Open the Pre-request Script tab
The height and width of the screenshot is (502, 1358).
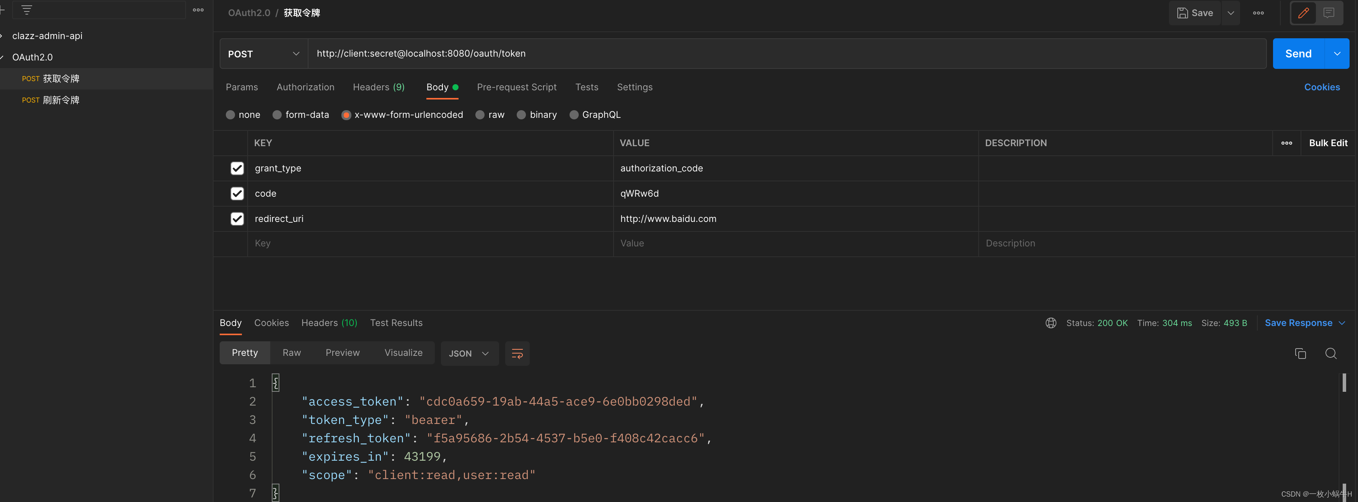click(517, 88)
